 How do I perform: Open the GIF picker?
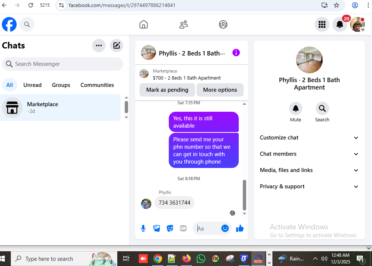point(183,228)
